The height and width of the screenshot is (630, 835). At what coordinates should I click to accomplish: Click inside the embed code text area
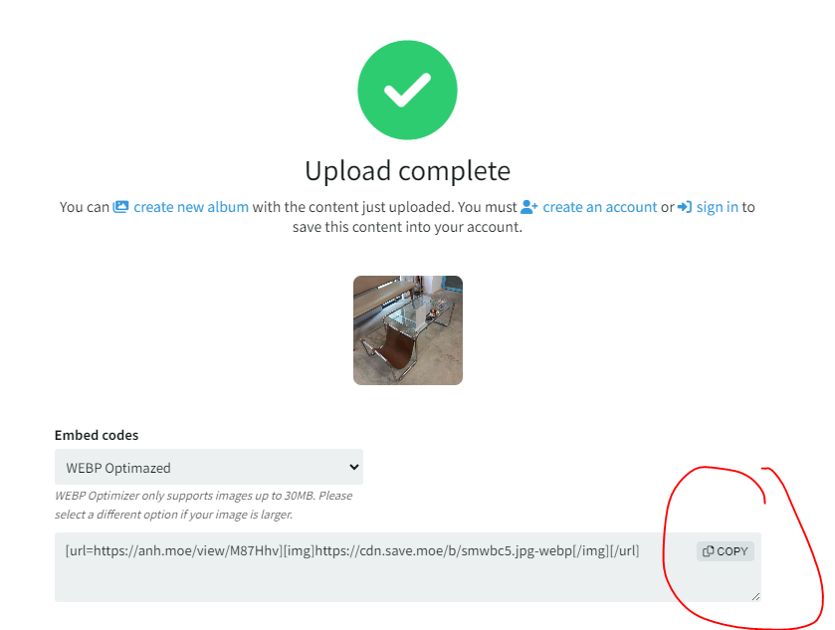coord(408,567)
